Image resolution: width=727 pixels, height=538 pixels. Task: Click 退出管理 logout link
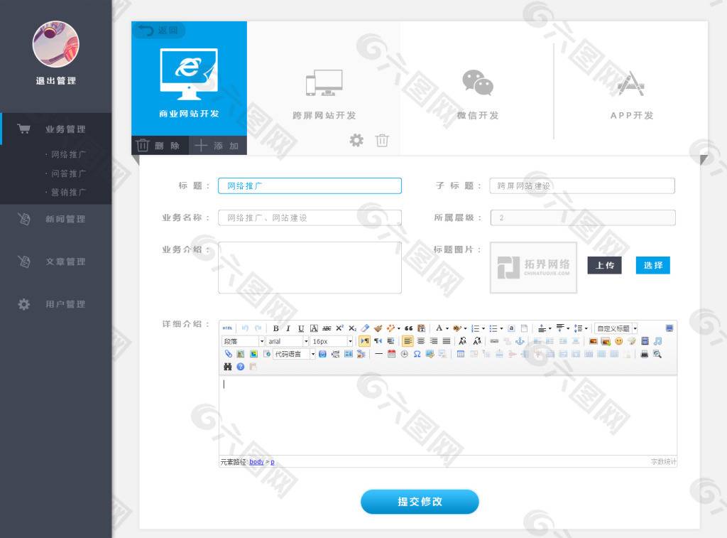click(56, 81)
